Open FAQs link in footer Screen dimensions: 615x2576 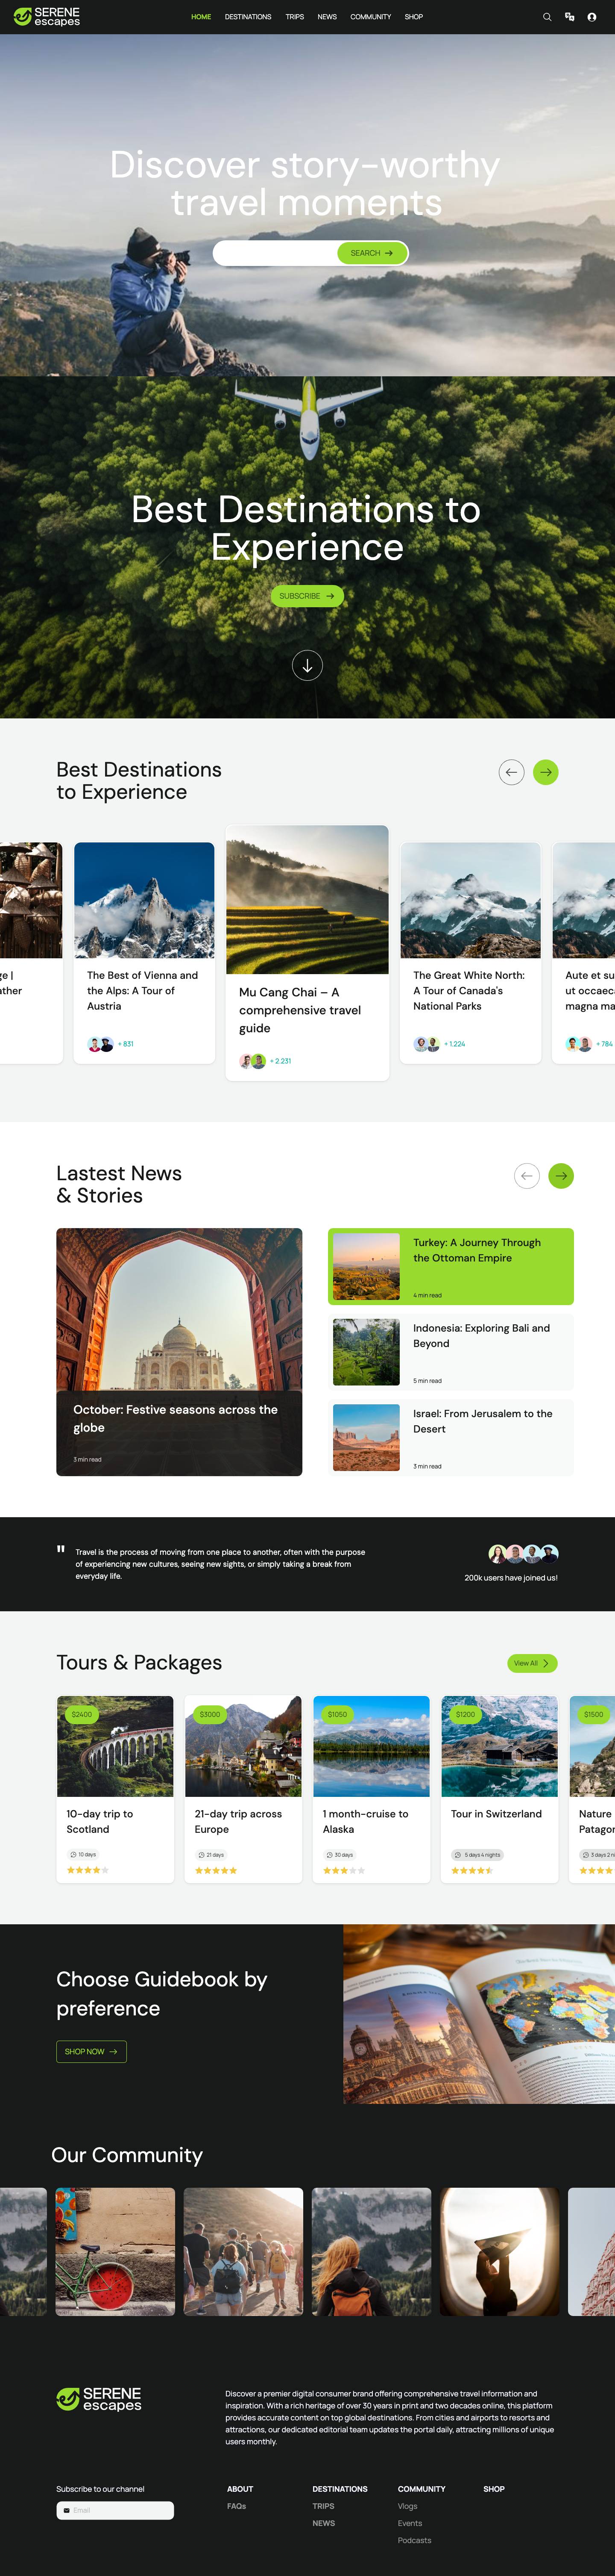(237, 2506)
